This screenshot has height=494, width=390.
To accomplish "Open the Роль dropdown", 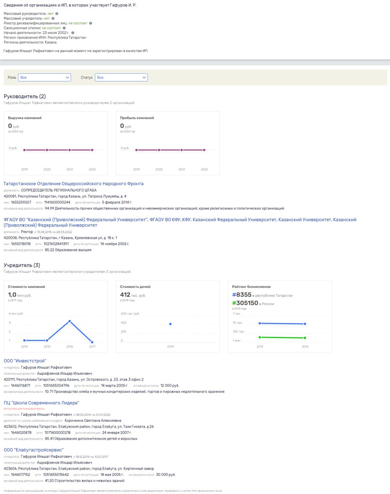I will 45,78.
